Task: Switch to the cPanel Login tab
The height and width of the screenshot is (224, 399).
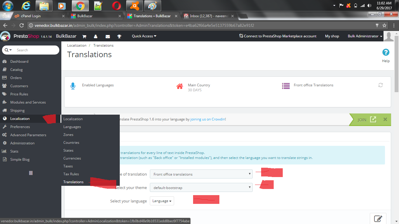Action: click(39, 16)
